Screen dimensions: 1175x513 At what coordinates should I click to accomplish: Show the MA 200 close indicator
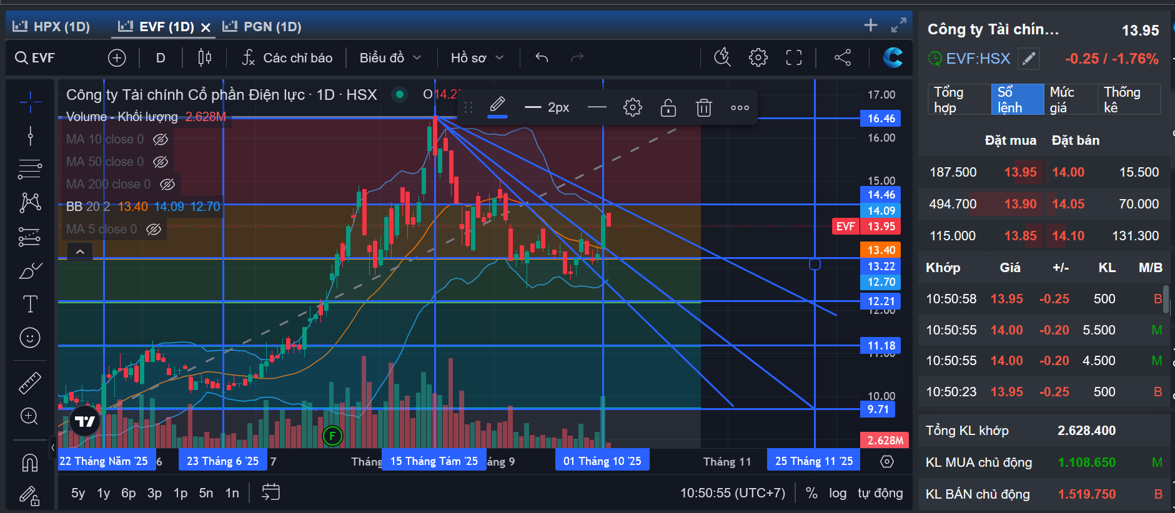(x=167, y=184)
